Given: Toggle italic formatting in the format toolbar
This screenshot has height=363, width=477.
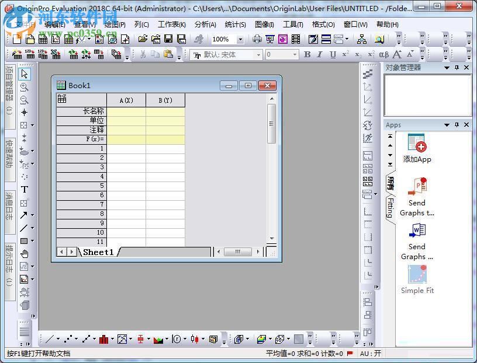Looking at the screenshot, I should (319, 55).
